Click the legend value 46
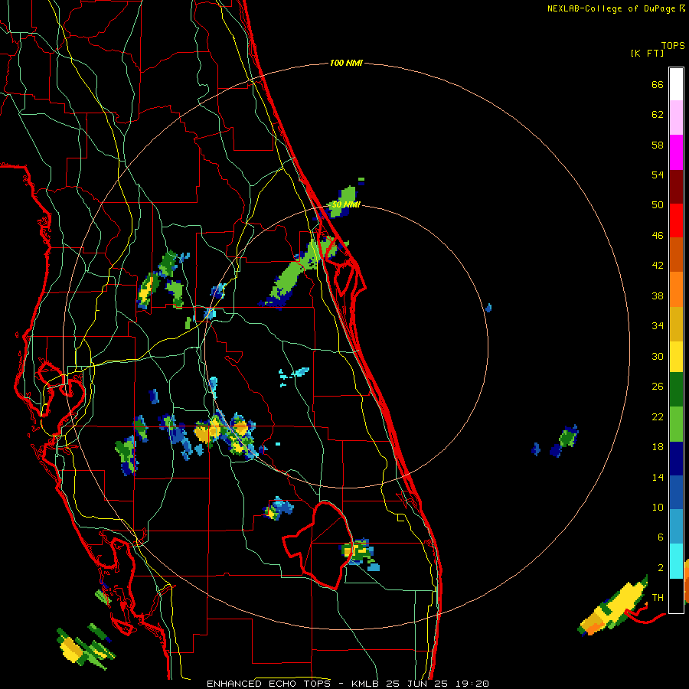 pos(658,236)
